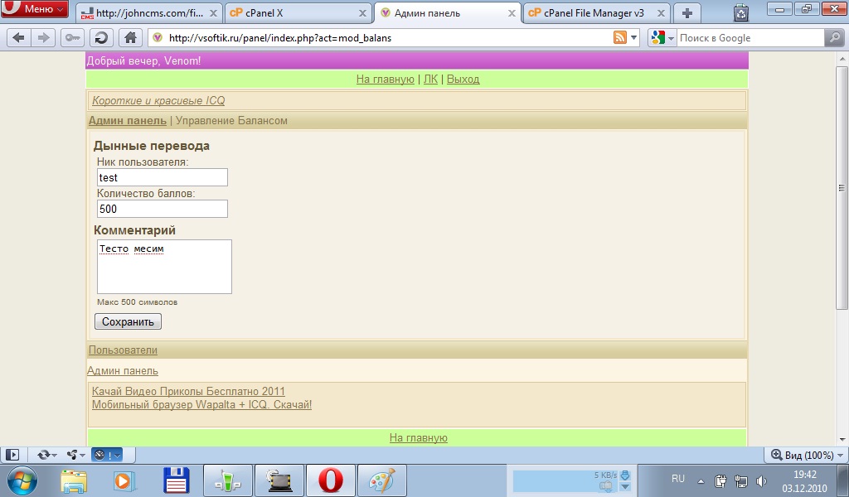Open the Вид (100%) zoom dropdown
The height and width of the screenshot is (497, 849).
(808, 455)
